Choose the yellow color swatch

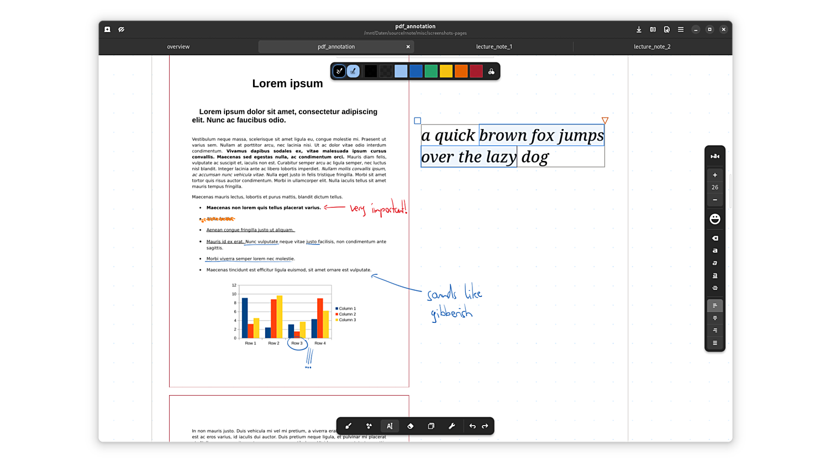[446, 71]
